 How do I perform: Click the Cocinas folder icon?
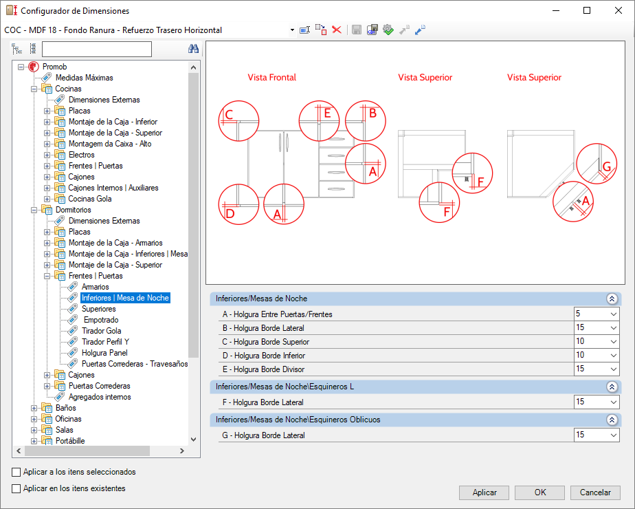pos(47,89)
